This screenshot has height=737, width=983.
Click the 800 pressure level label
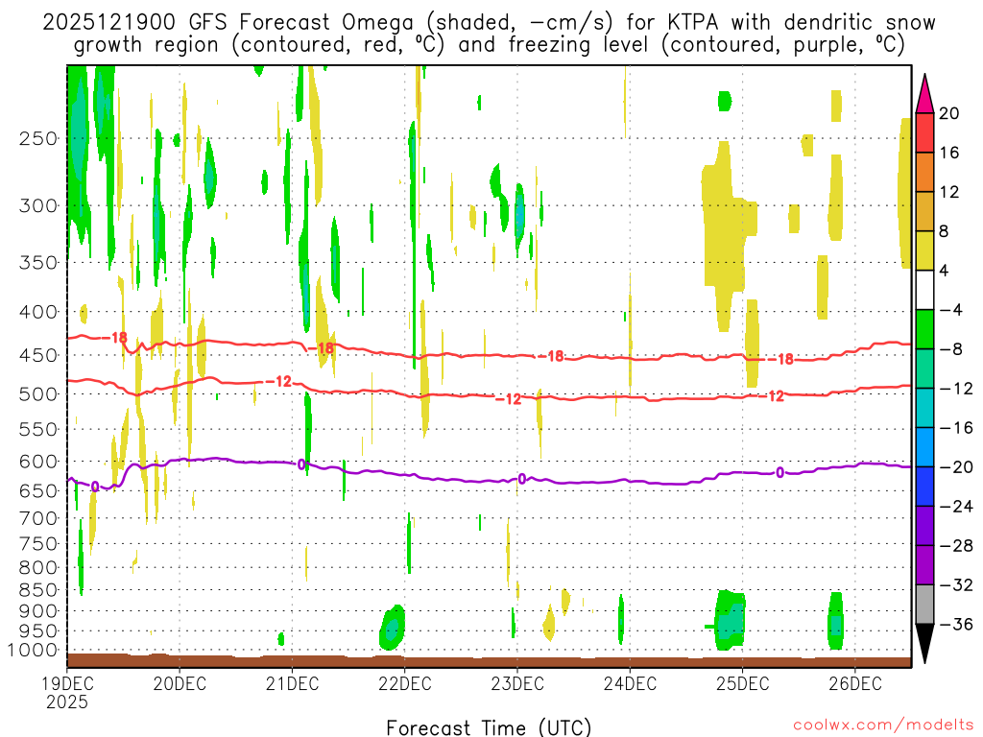click(x=38, y=568)
